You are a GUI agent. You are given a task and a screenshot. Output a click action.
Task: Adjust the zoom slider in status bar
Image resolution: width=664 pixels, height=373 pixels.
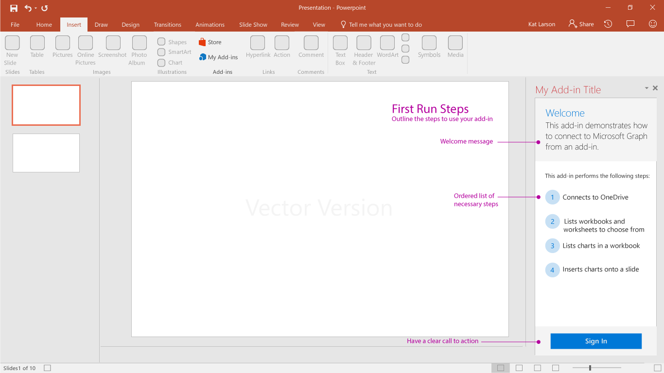590,368
